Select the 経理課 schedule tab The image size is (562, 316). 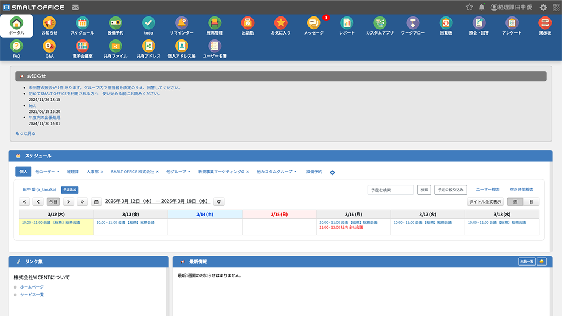click(73, 172)
